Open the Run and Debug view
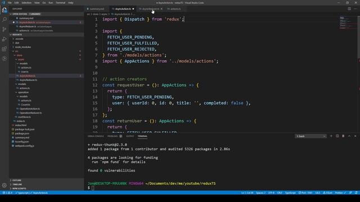The image size is (360, 202). point(4,39)
